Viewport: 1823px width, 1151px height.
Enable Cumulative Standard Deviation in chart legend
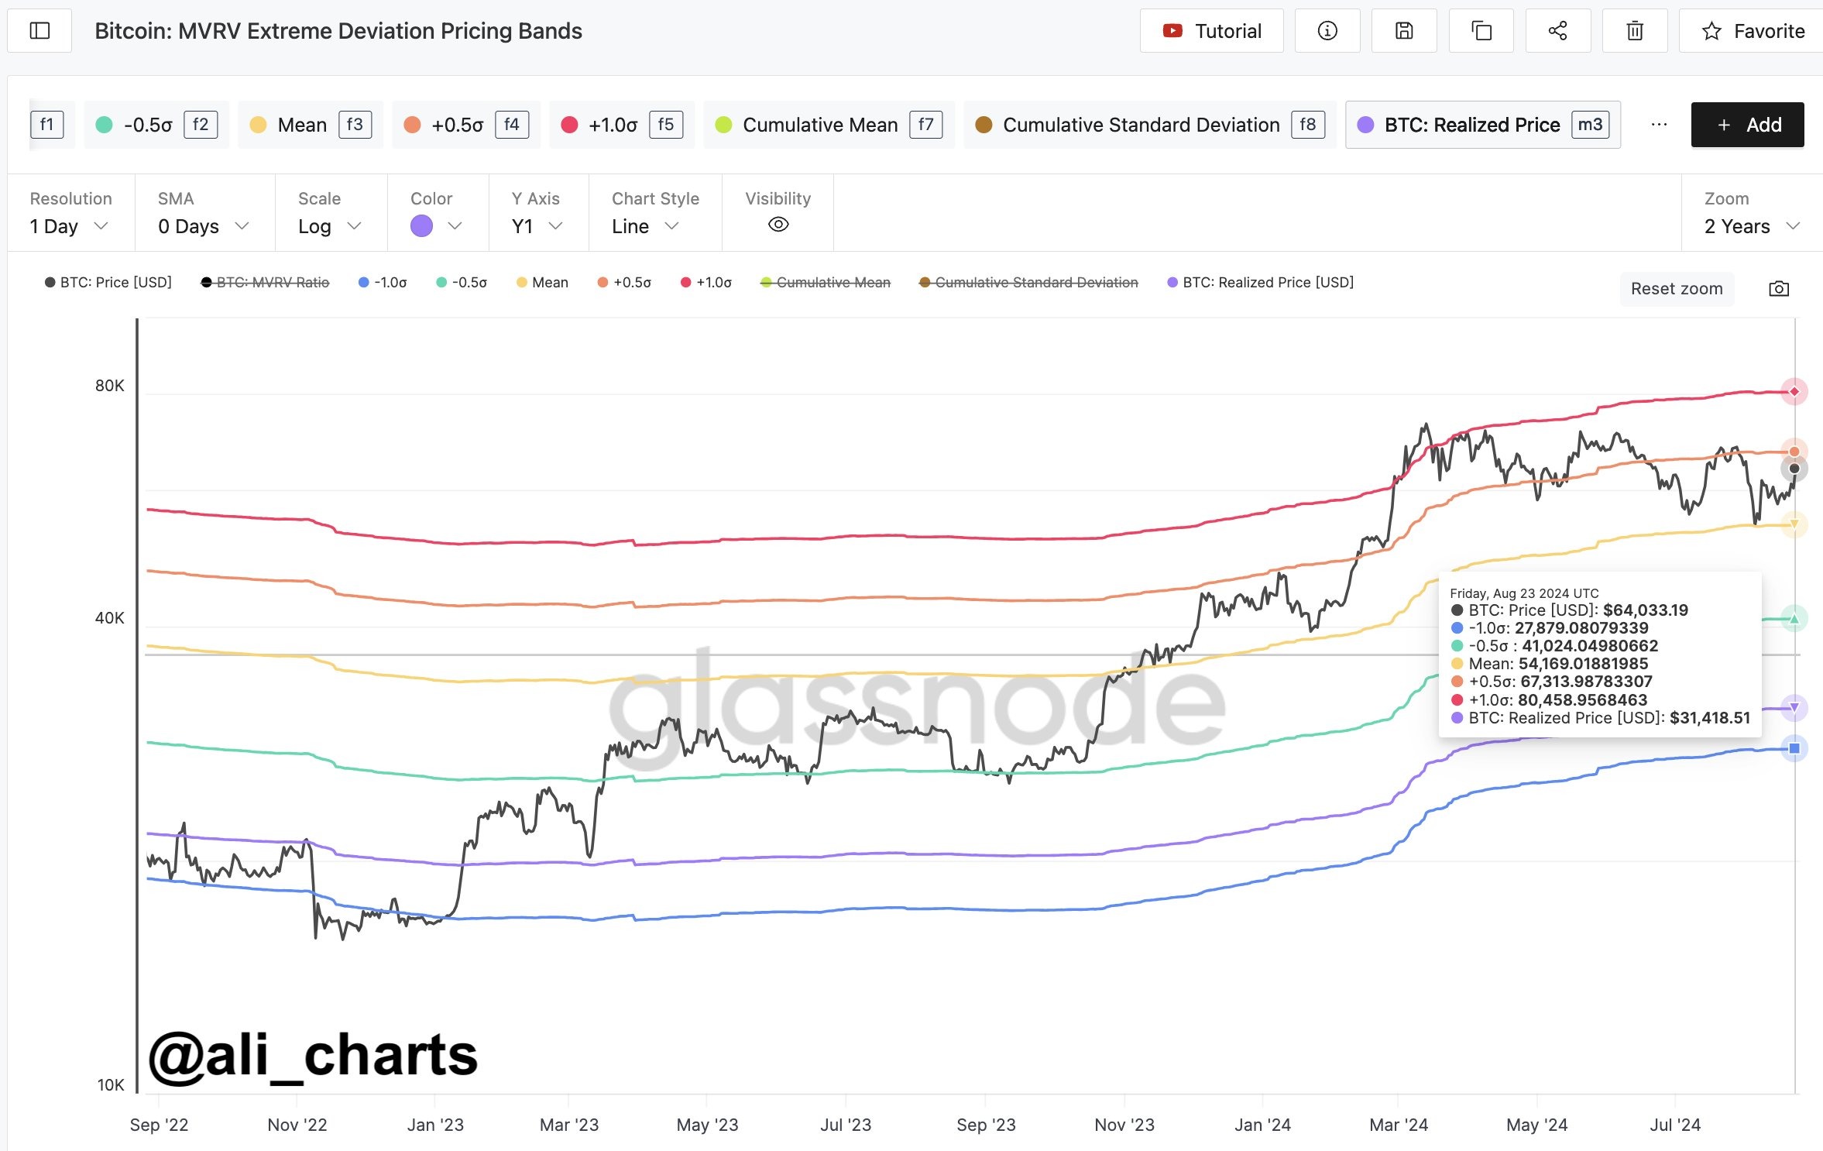1028,283
